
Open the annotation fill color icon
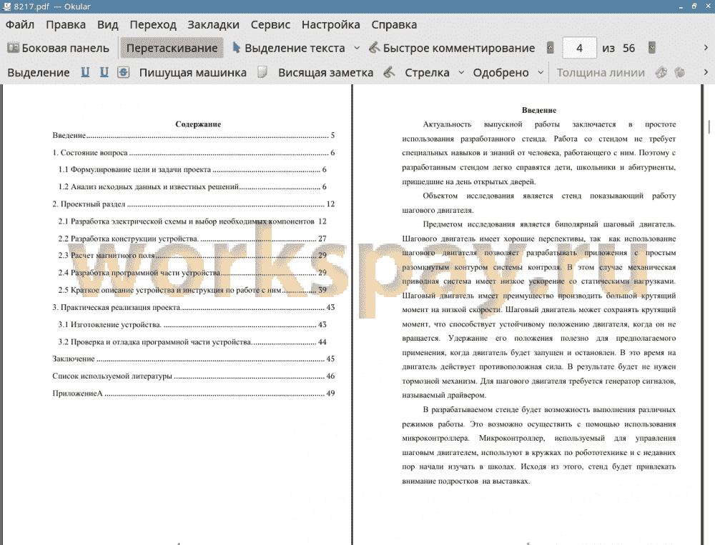(x=679, y=72)
